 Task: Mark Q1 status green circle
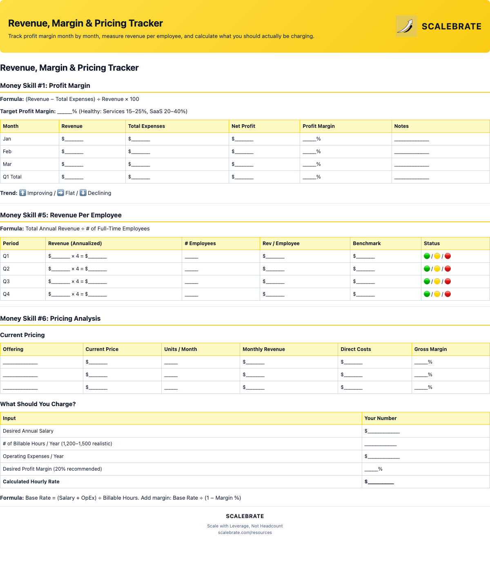427,256
